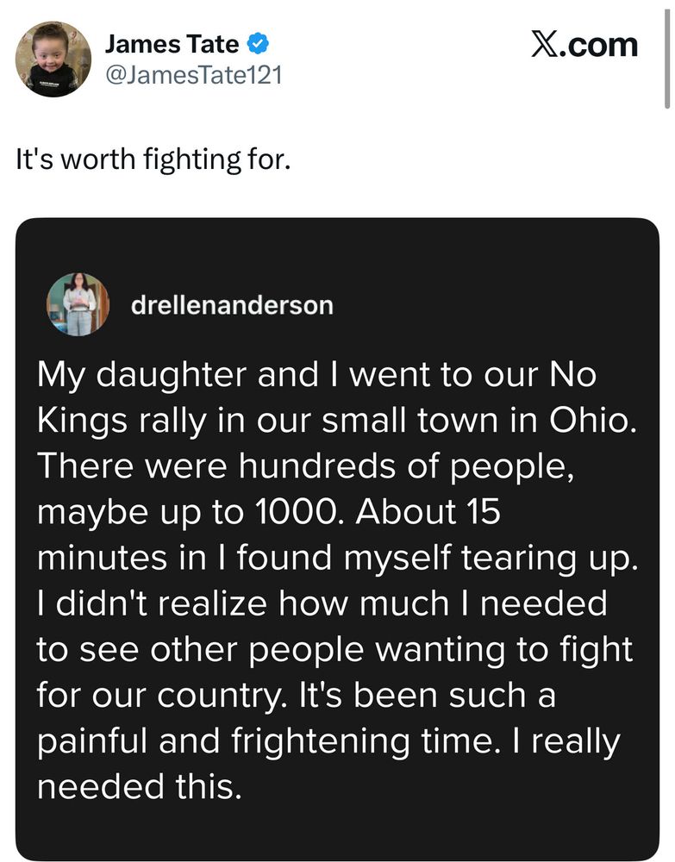Click the tweet text "It's worth fighting for."
Screen dimensions: 675x862
pyautogui.click(x=153, y=159)
